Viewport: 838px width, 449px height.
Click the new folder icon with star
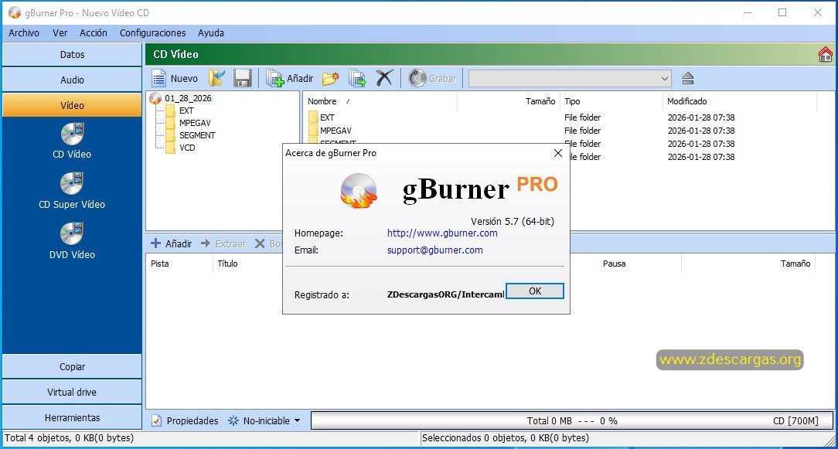[331, 79]
